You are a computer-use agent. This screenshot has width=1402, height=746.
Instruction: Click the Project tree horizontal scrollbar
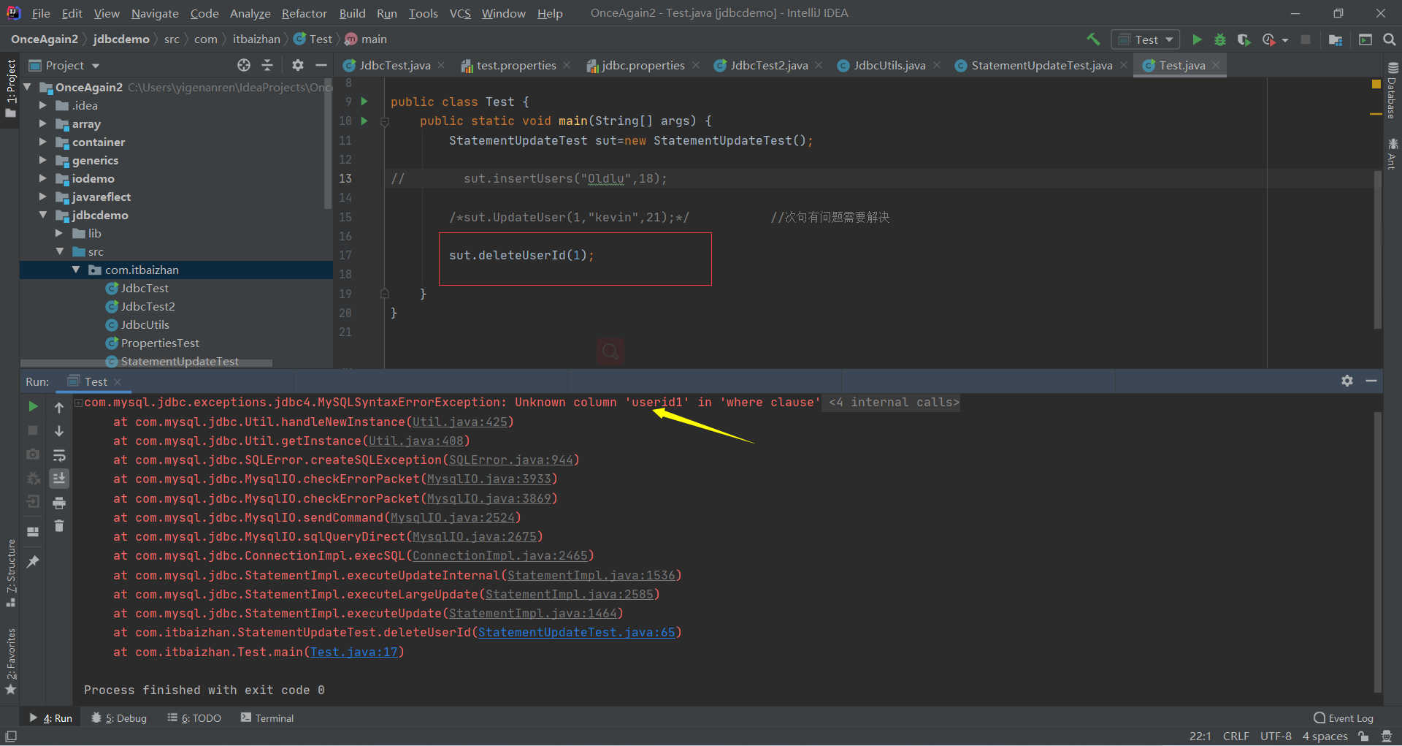146,362
